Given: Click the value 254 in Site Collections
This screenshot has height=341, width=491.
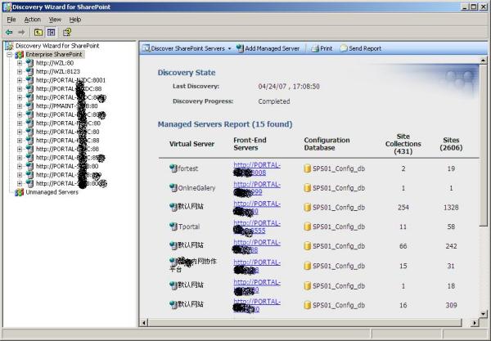Looking at the screenshot, I should 403,207.
